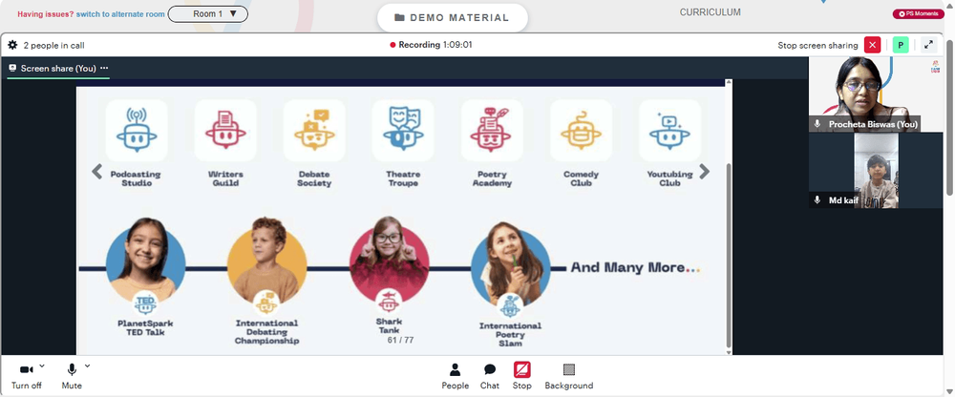Open the DEMO MATERIAL button
955x397 pixels.
(453, 18)
